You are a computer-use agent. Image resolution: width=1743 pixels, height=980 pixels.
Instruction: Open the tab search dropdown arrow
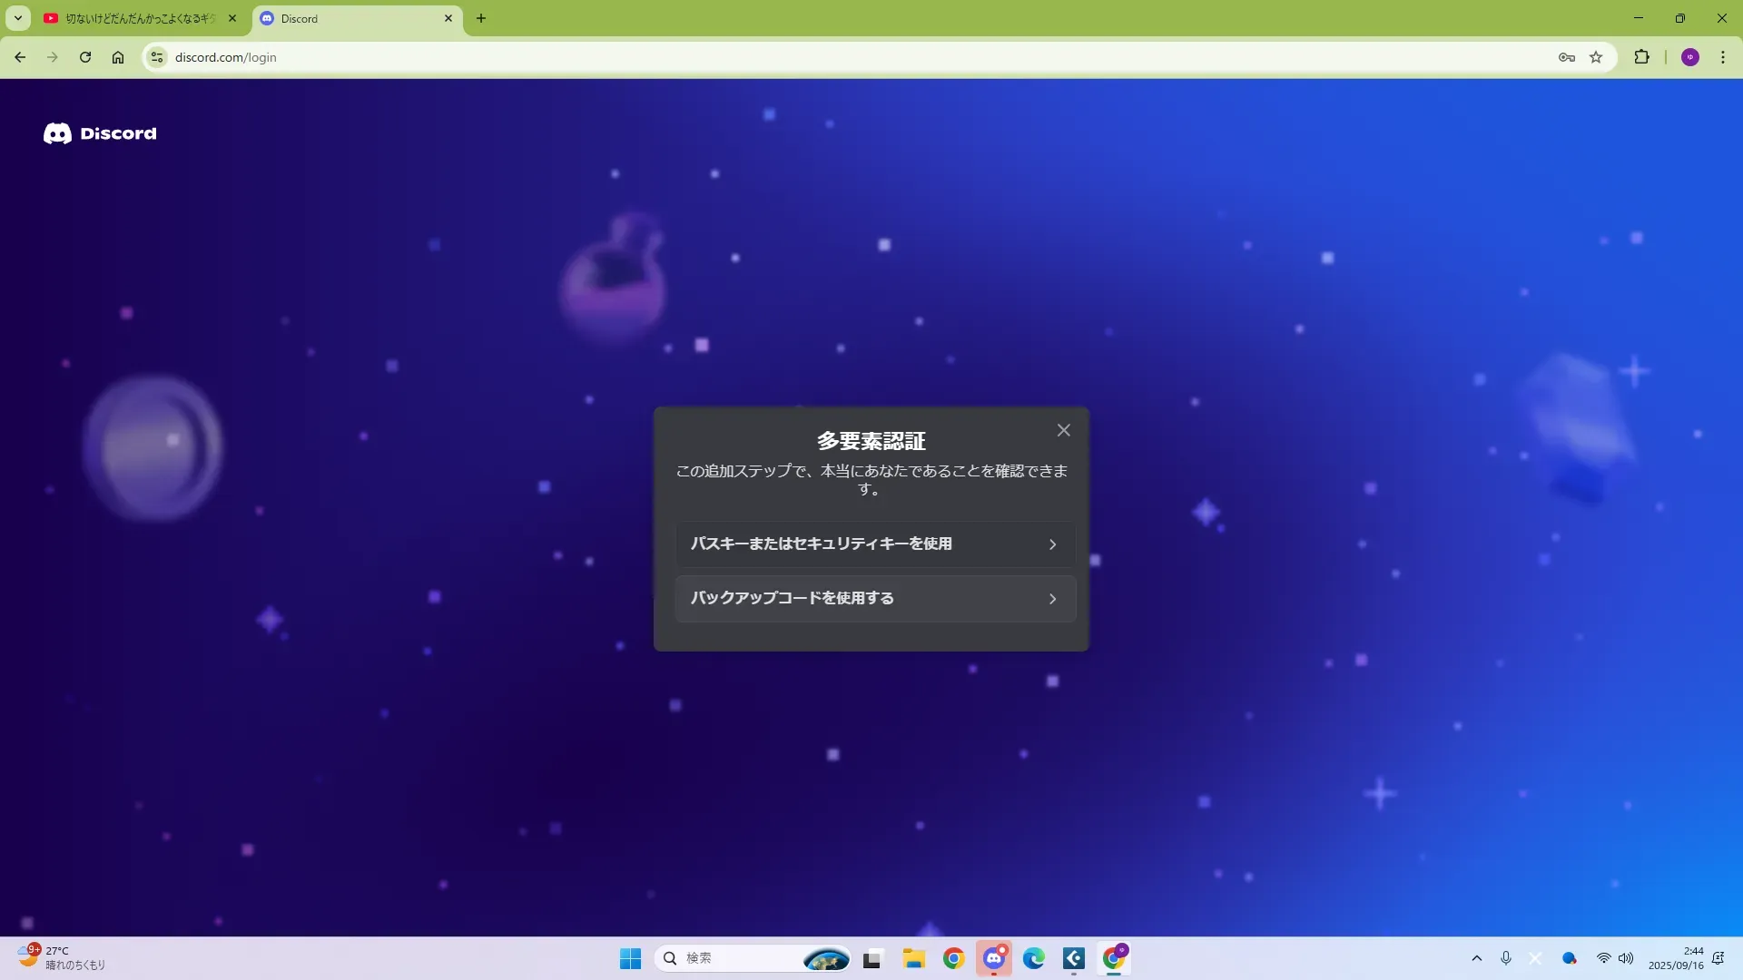[x=18, y=18]
